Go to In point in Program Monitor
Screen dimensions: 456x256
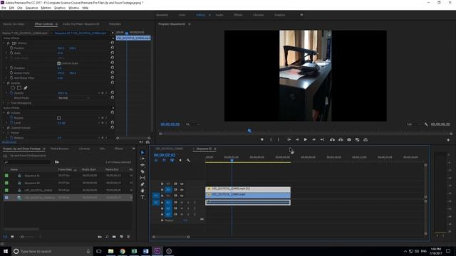click(289, 139)
